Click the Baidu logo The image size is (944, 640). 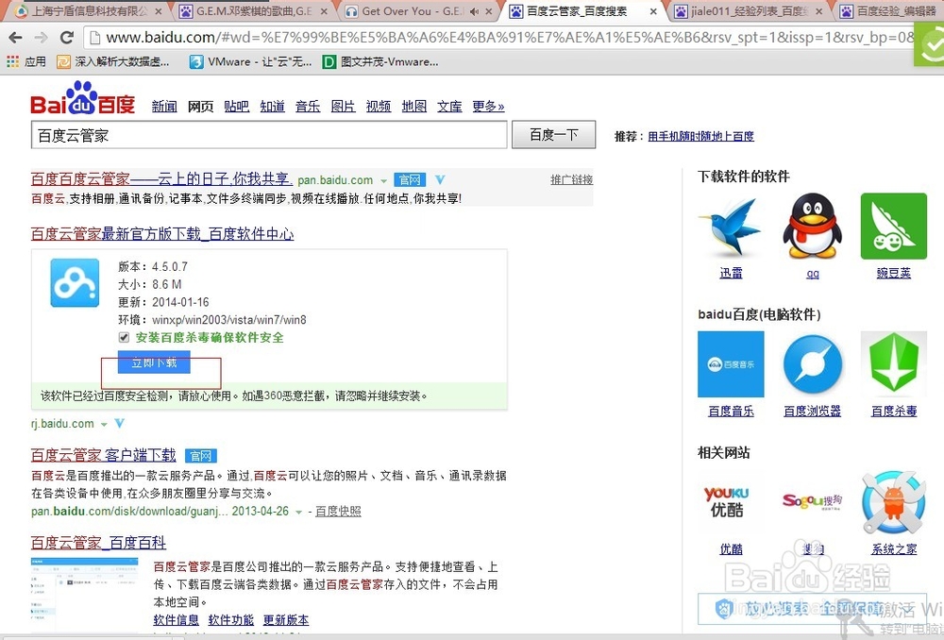click(83, 99)
